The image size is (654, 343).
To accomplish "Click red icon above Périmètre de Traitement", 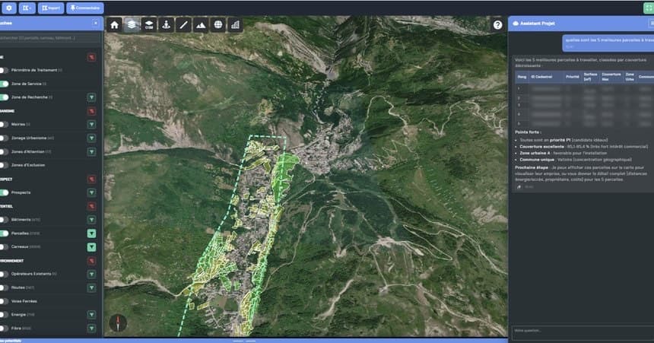I will click(91, 57).
